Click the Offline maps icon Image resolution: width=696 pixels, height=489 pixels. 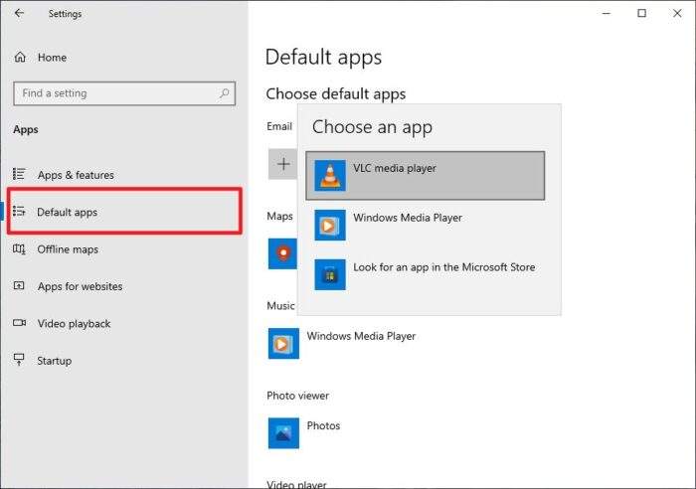point(19,248)
